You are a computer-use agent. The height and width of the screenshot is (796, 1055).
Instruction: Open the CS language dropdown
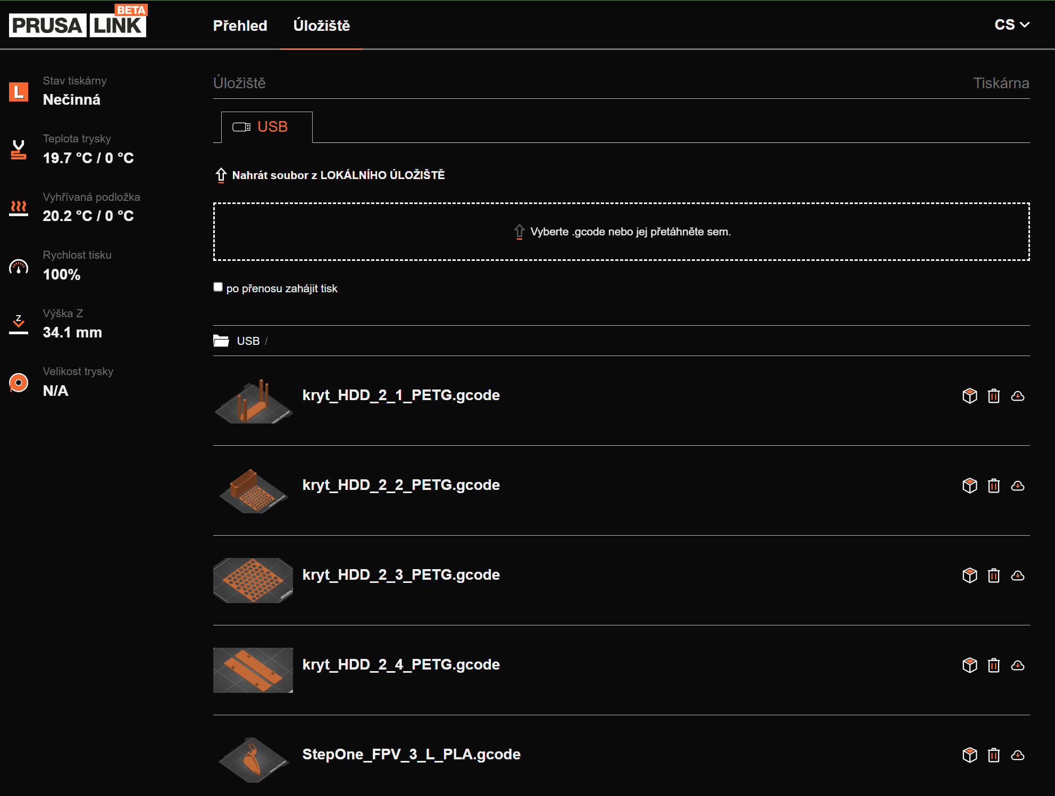1011,25
